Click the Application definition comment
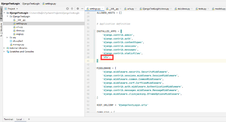This screenshot has height=122, width=226. [x=113, y=24]
